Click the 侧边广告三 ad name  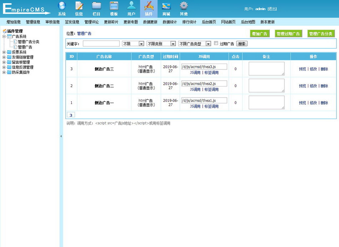pos(104,69)
